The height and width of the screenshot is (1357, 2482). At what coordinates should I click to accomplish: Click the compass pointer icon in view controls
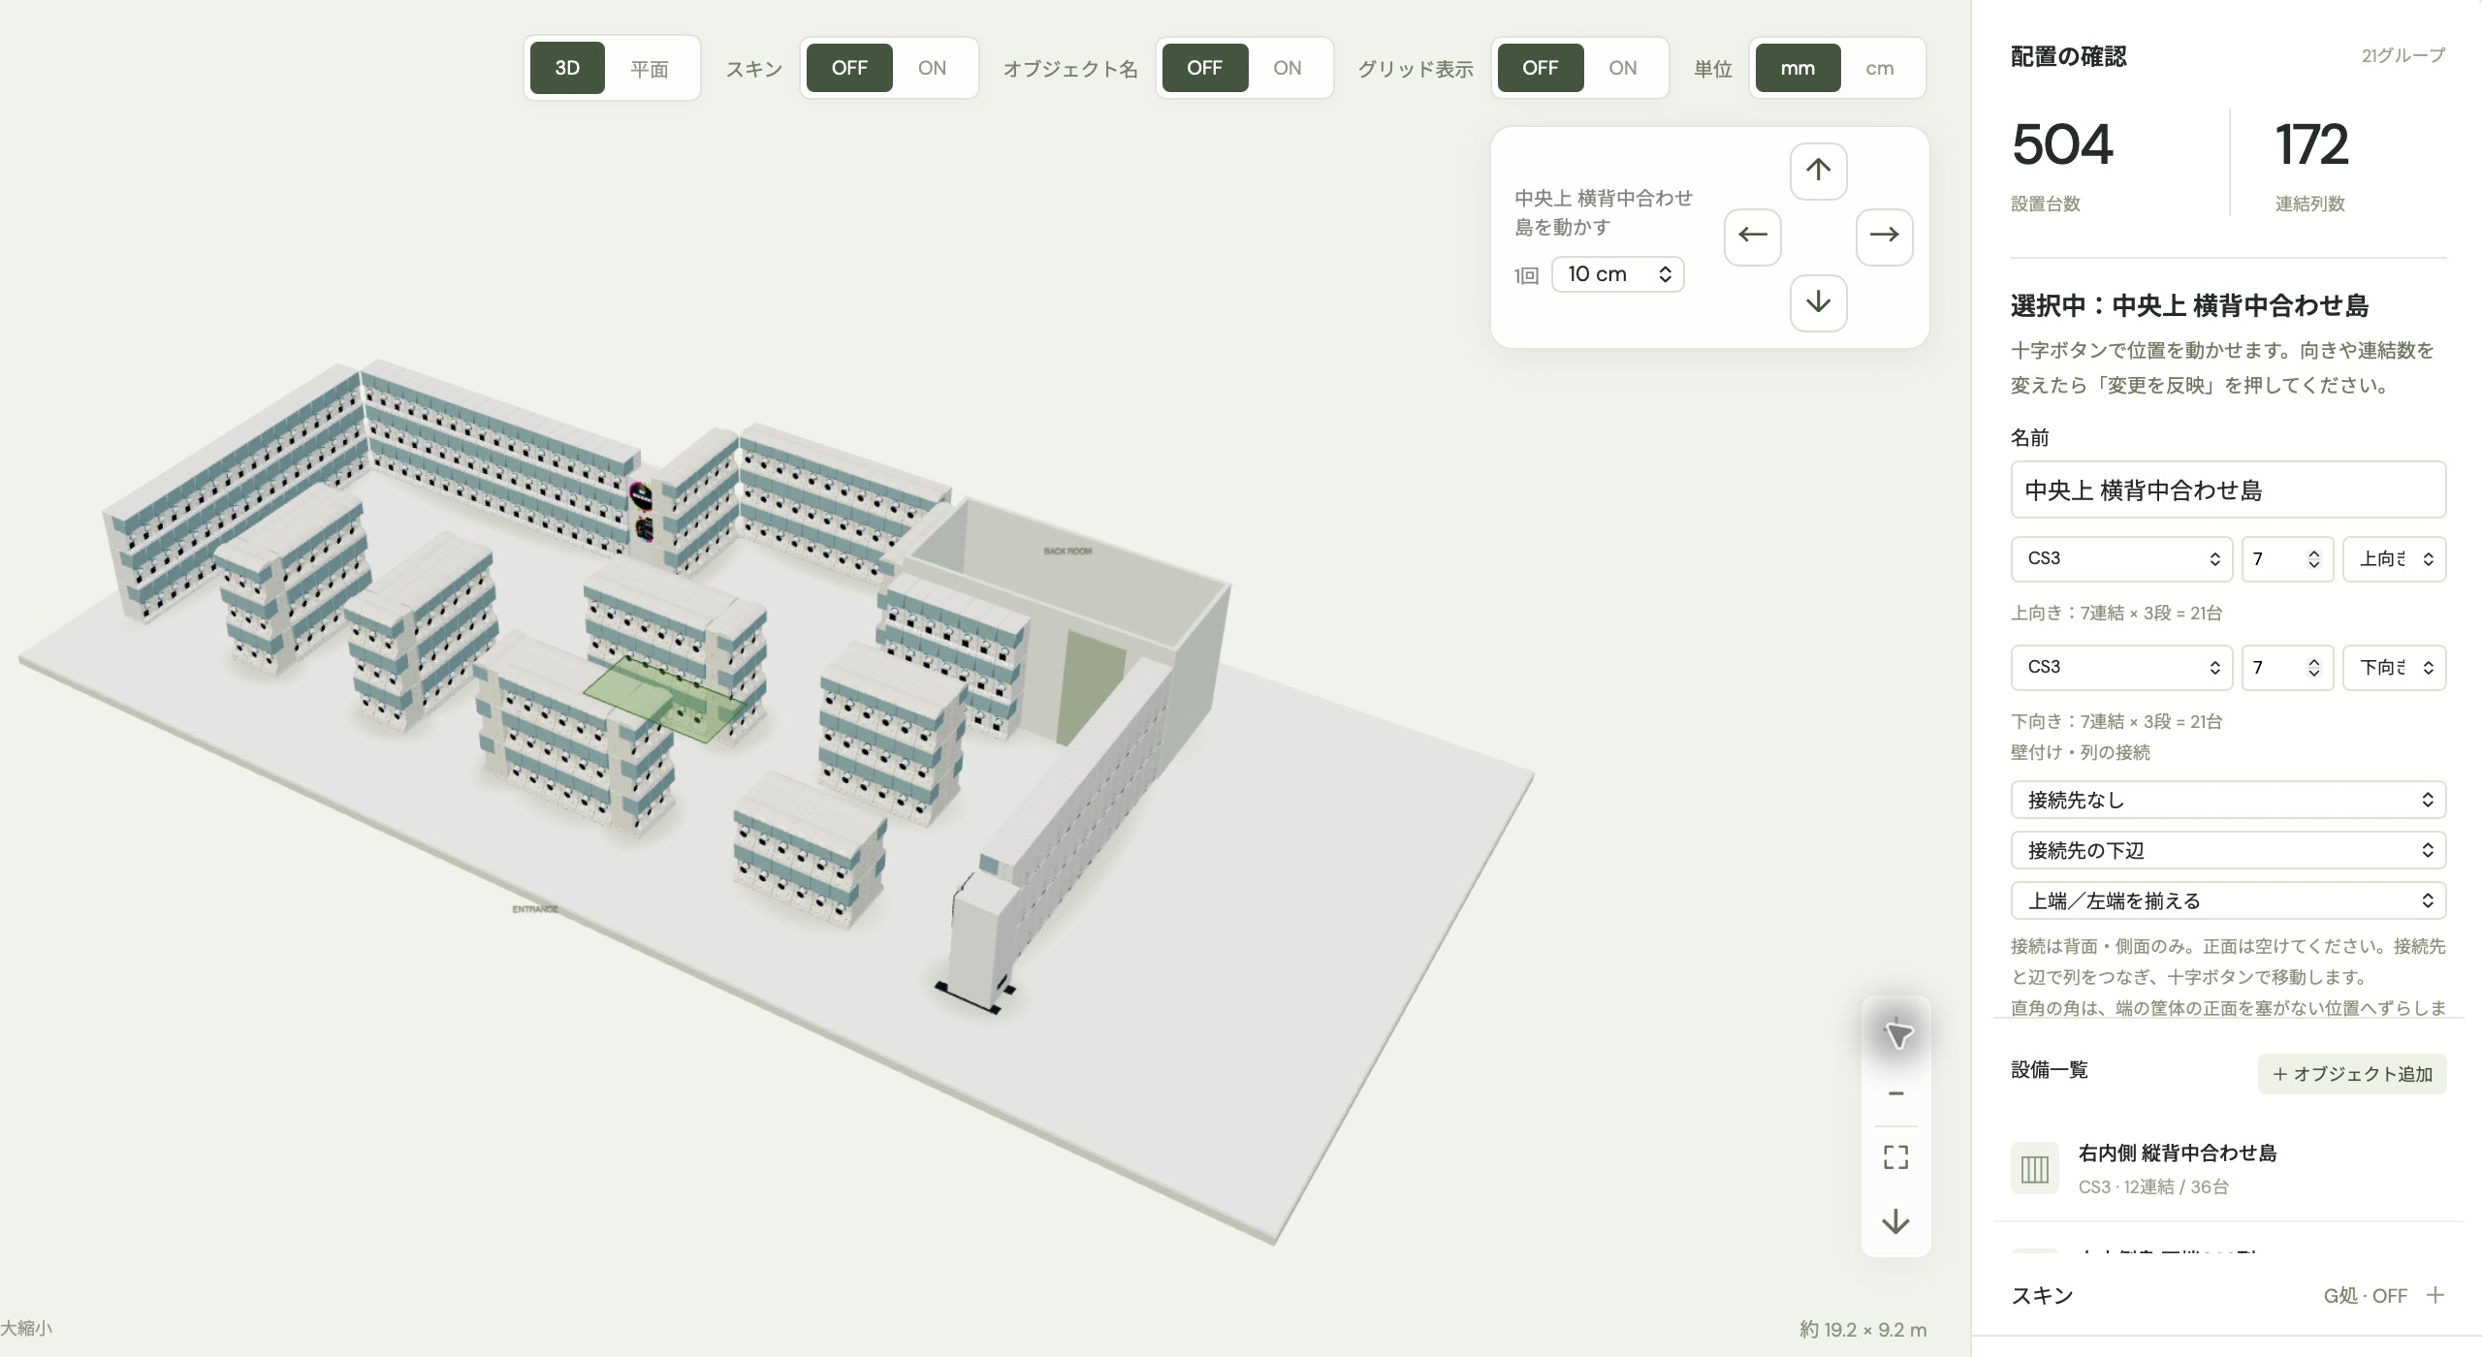tap(1896, 1034)
